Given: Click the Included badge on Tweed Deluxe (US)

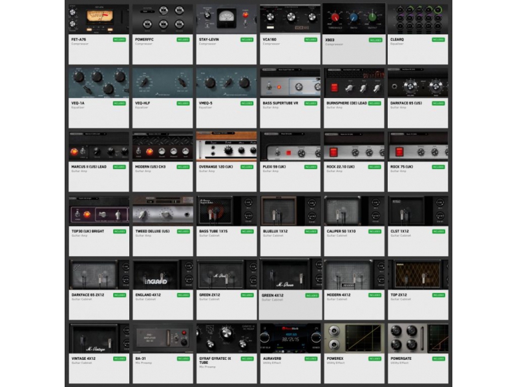Looking at the screenshot, I should point(184,232).
